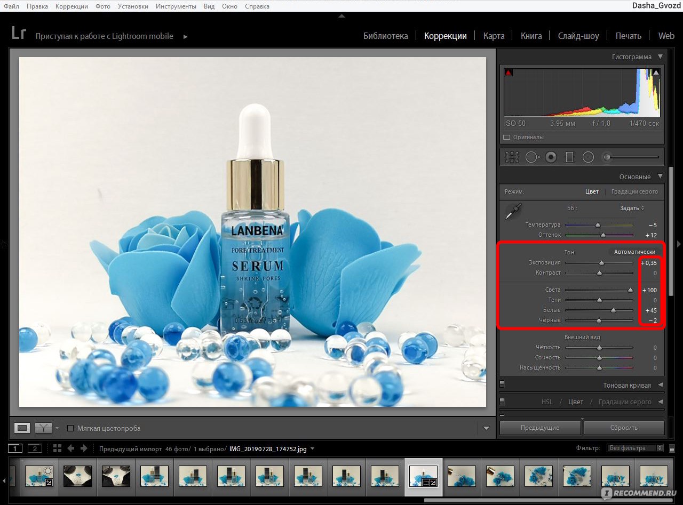This screenshot has height=505, width=683.
Task: Go forward to next source arrow
Action: click(x=84, y=448)
